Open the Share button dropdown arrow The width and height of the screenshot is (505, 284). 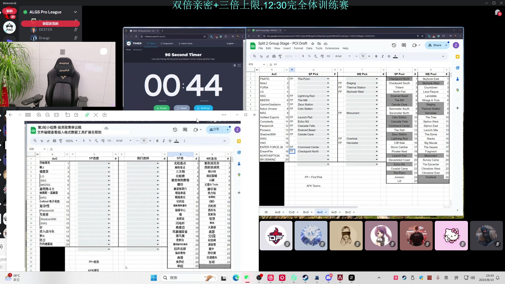[x=446, y=45]
